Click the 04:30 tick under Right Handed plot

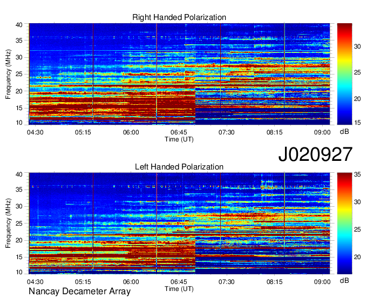(35, 132)
